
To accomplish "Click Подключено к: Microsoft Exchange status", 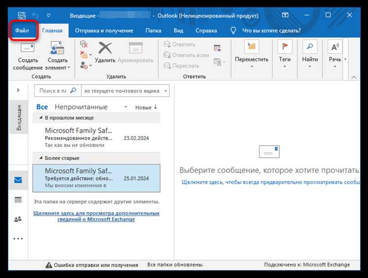I will 307,265.
